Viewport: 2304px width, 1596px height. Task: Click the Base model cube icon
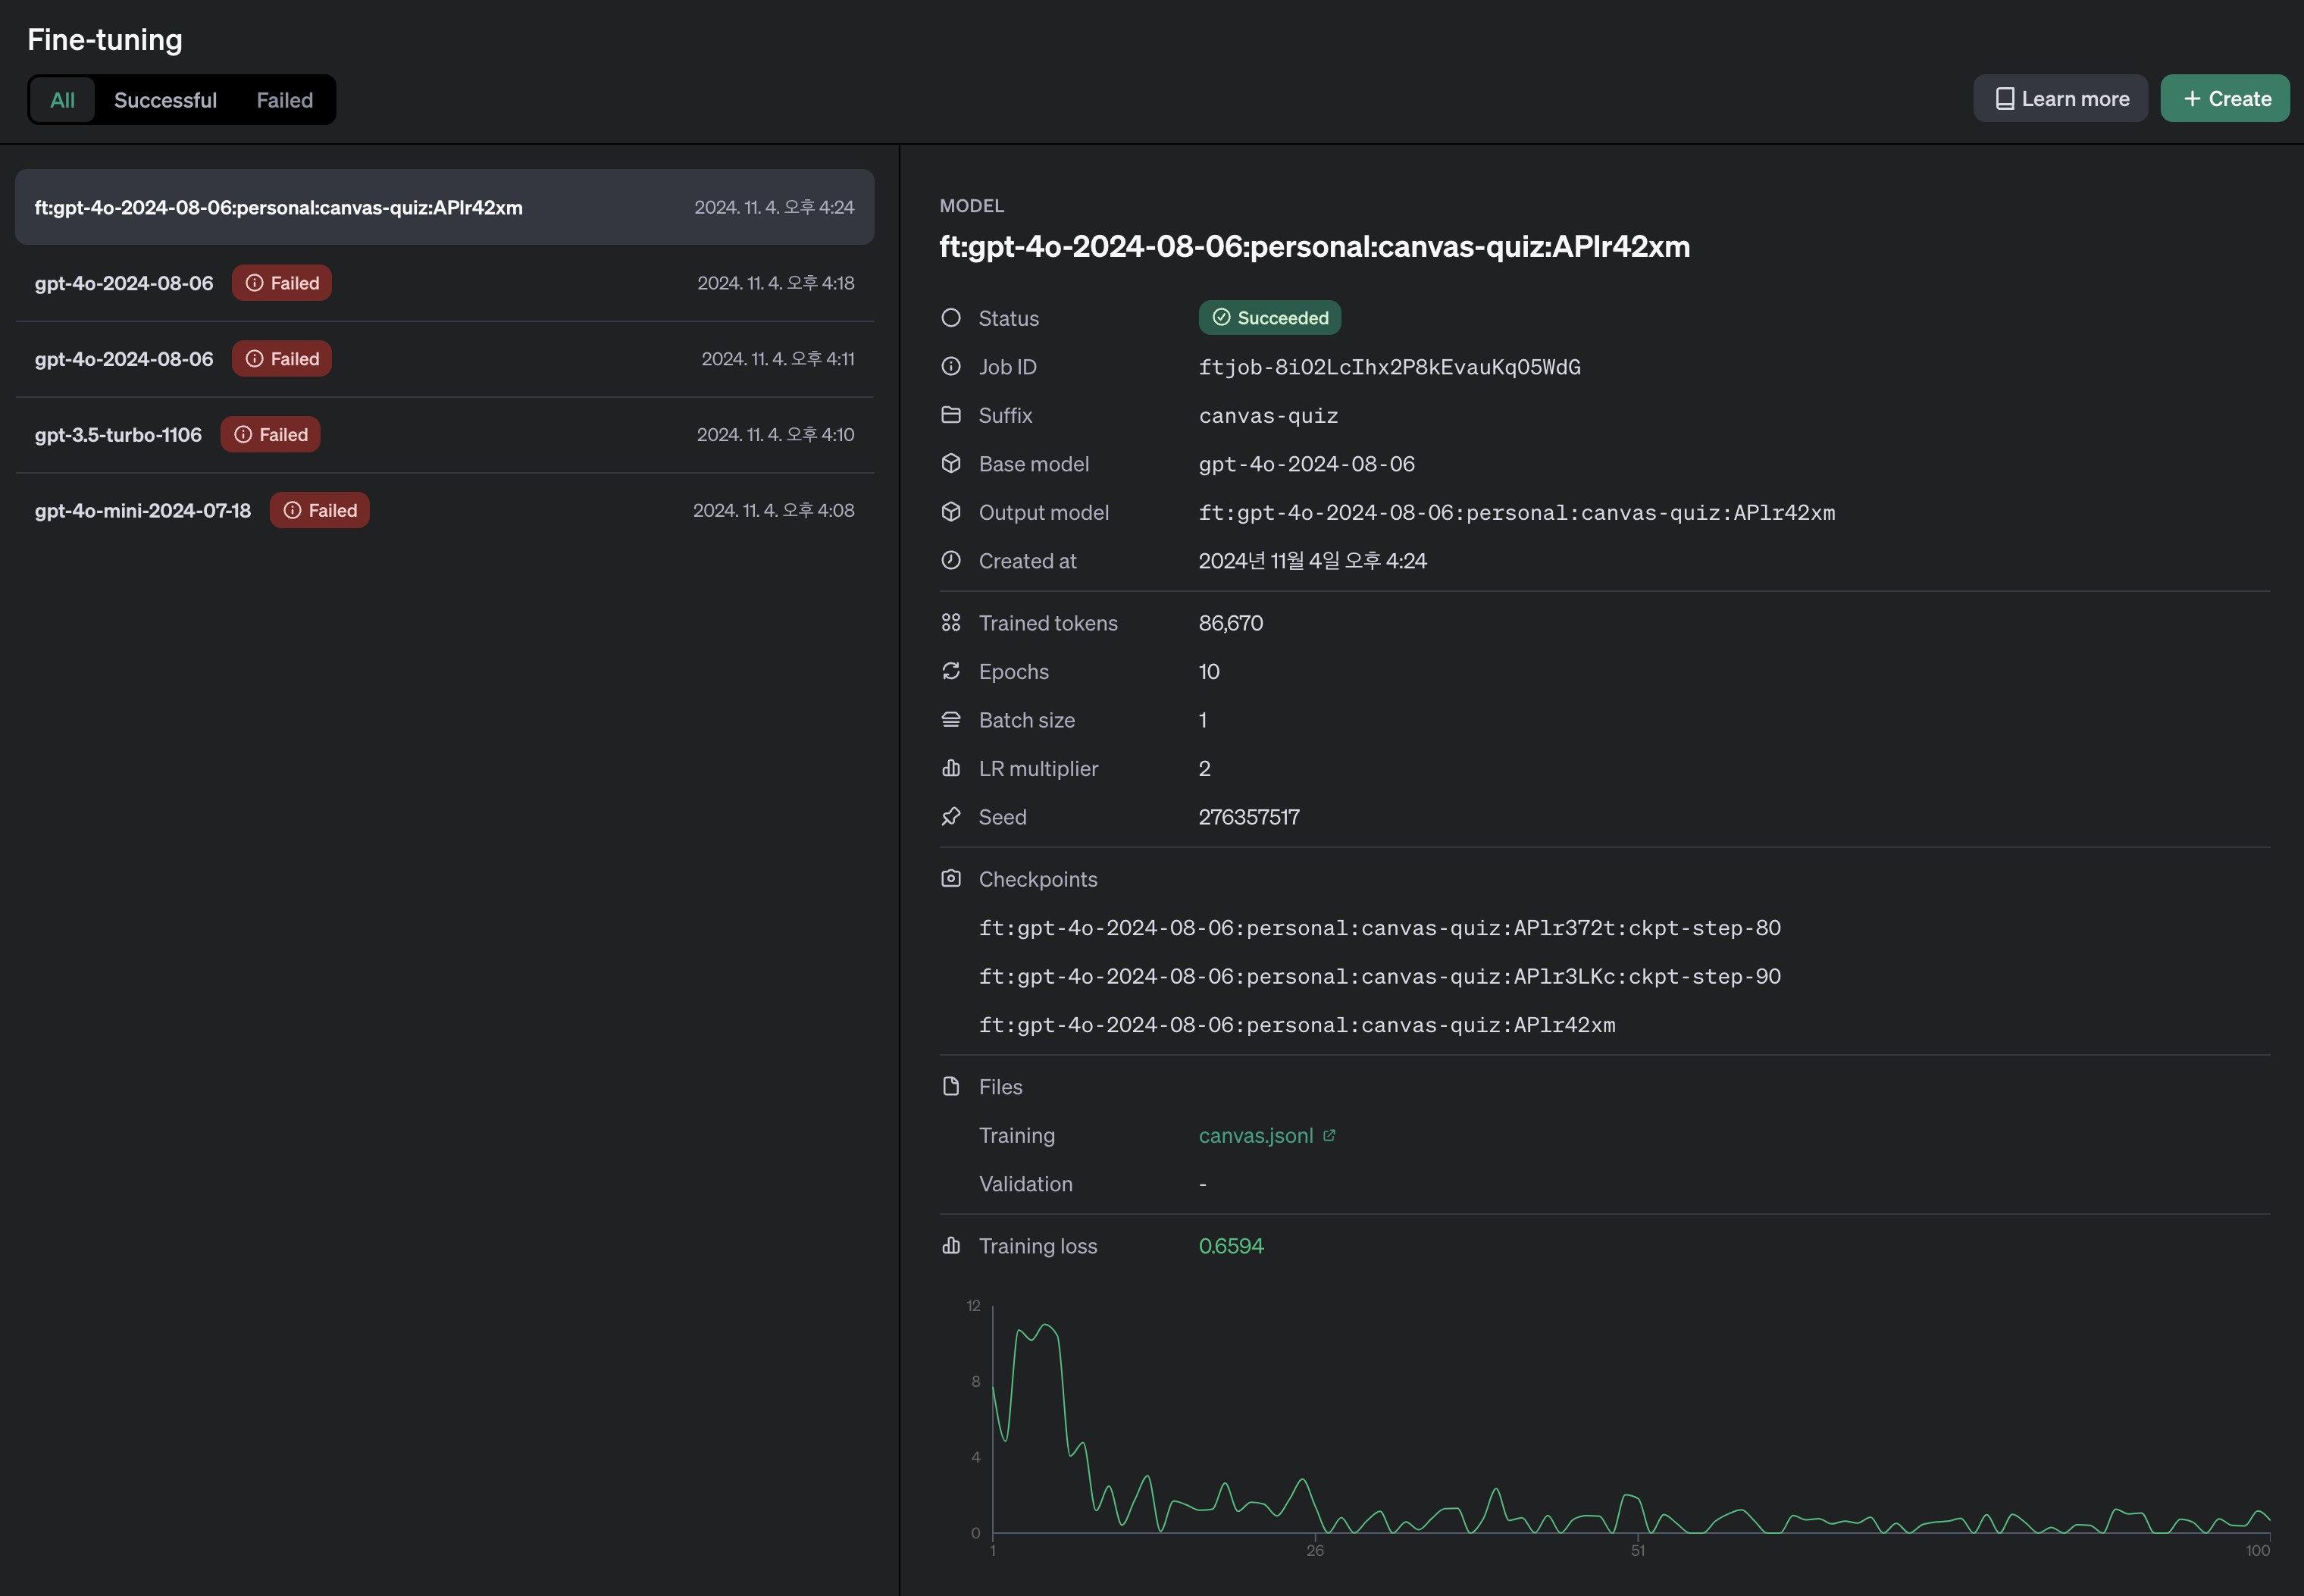tap(951, 463)
